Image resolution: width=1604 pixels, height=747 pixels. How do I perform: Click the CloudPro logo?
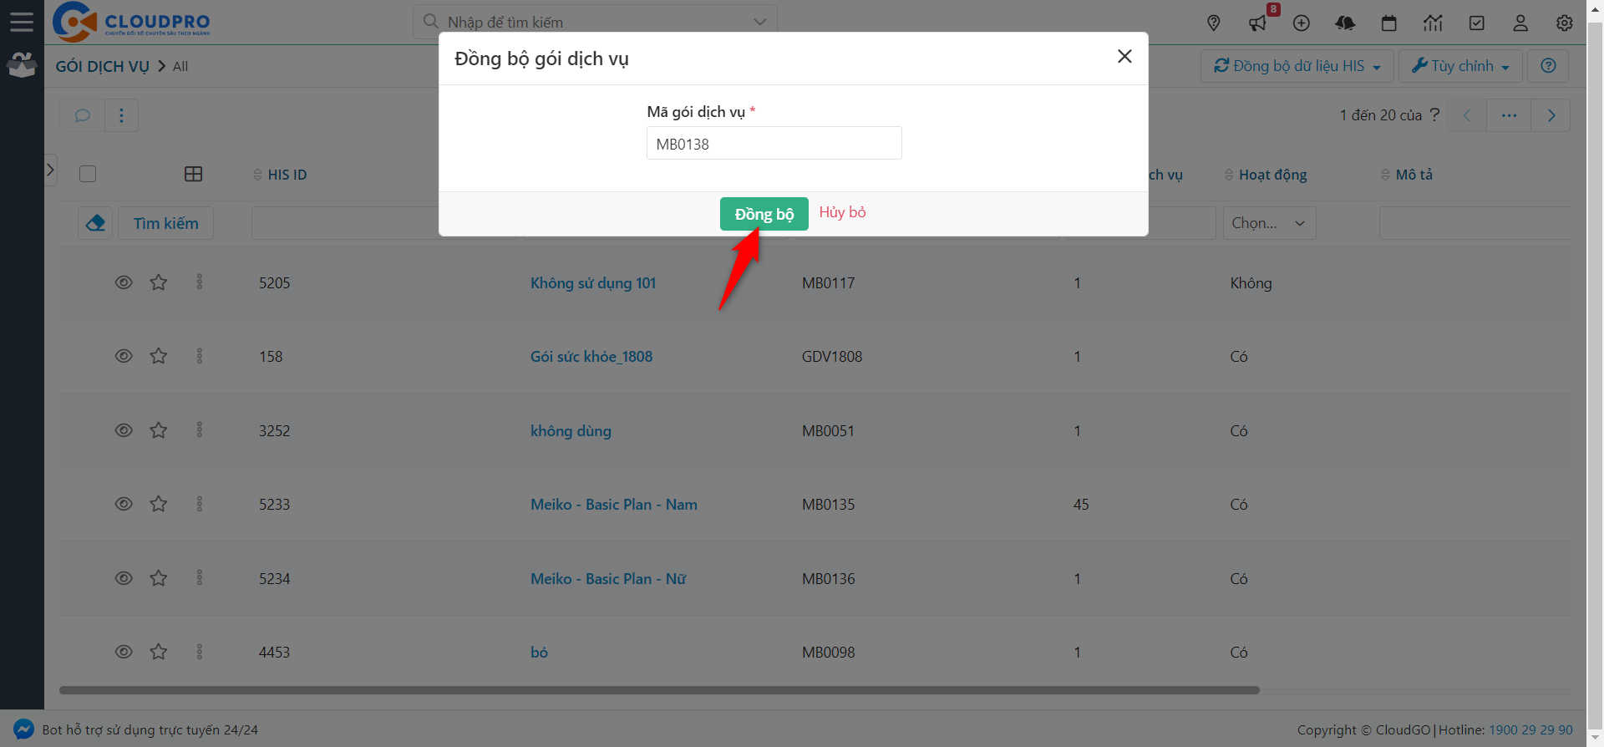pyautogui.click(x=131, y=22)
